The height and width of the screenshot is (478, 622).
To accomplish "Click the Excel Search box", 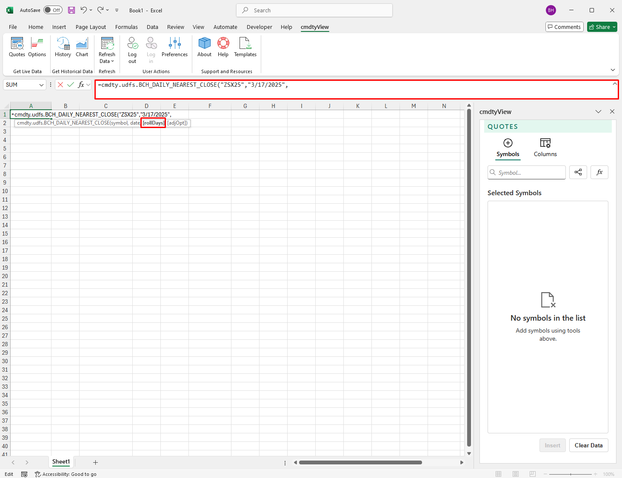I will click(x=314, y=10).
